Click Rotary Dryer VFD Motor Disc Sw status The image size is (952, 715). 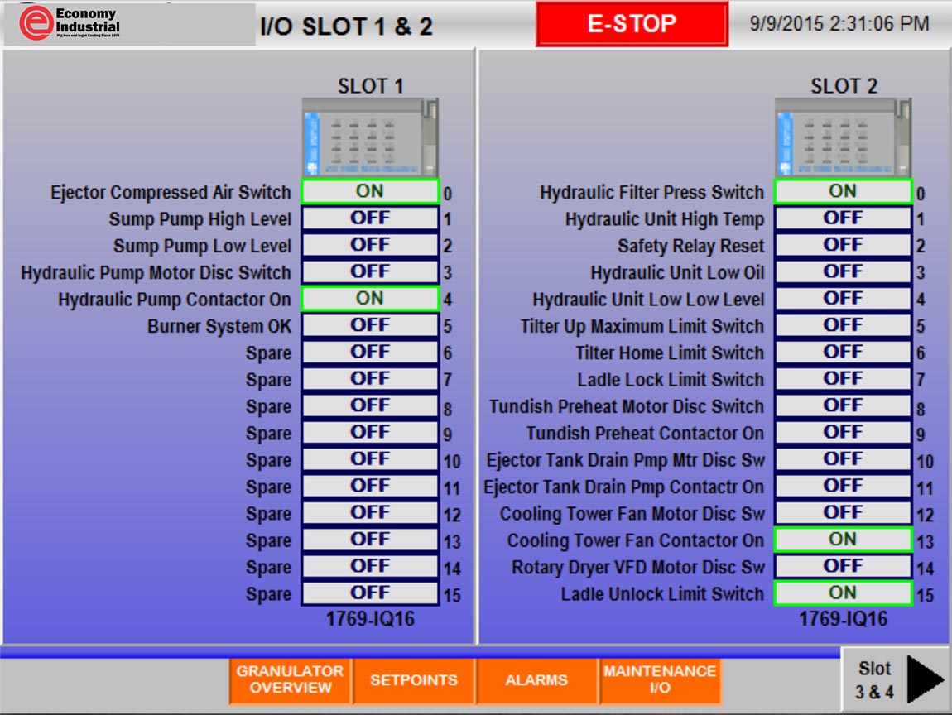(x=843, y=567)
